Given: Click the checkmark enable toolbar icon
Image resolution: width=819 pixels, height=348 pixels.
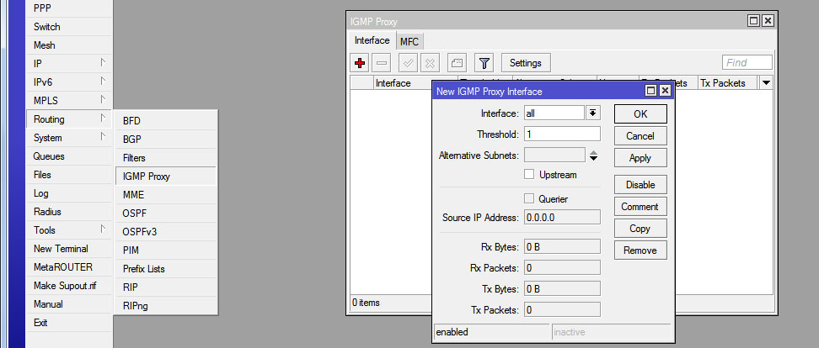Looking at the screenshot, I should pos(409,63).
